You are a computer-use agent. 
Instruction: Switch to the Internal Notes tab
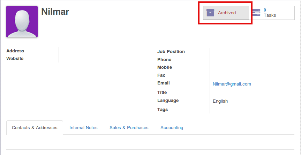pyautogui.click(x=83, y=128)
